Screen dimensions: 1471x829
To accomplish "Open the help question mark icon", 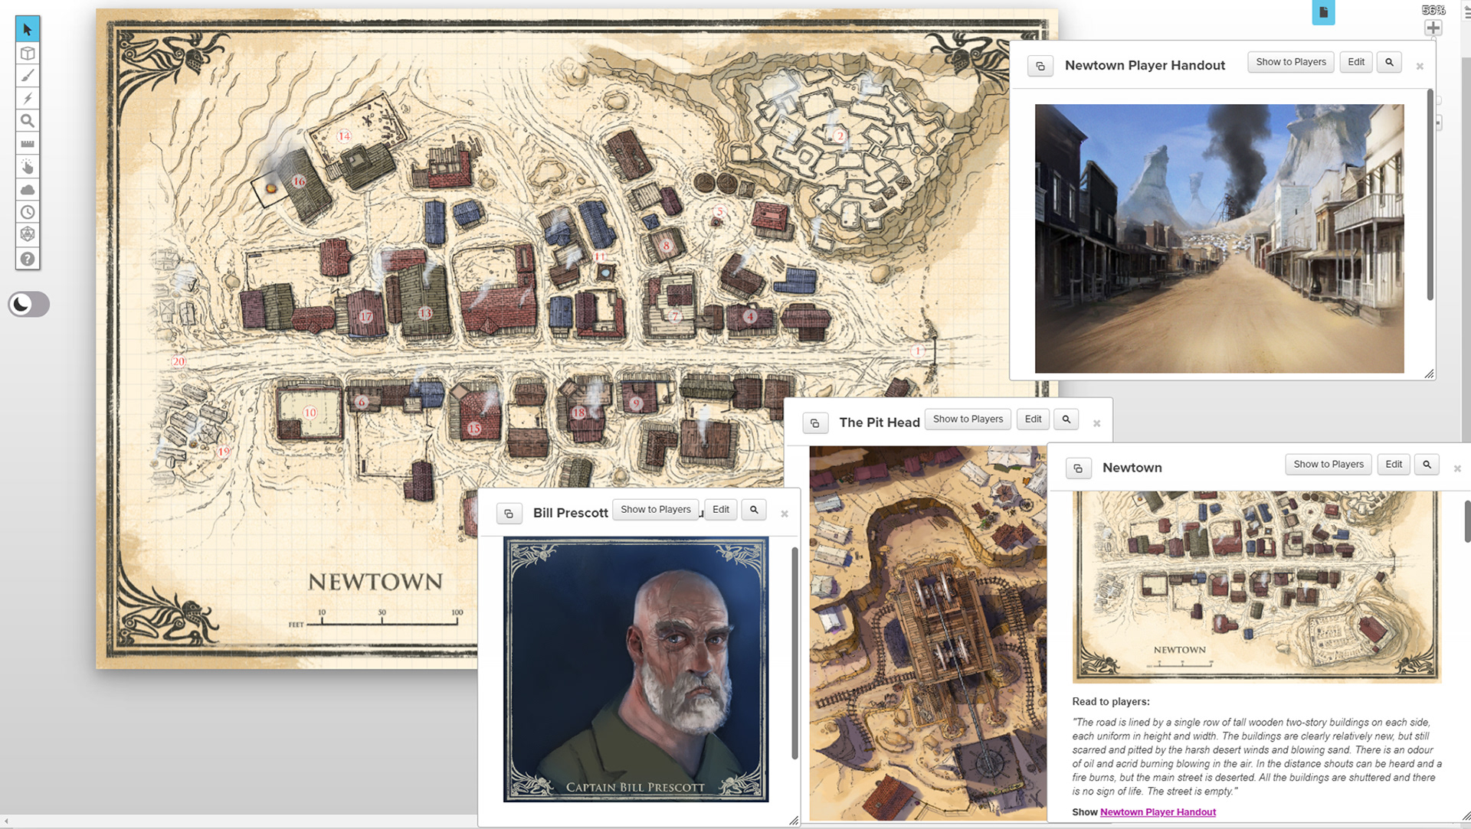I will point(28,259).
